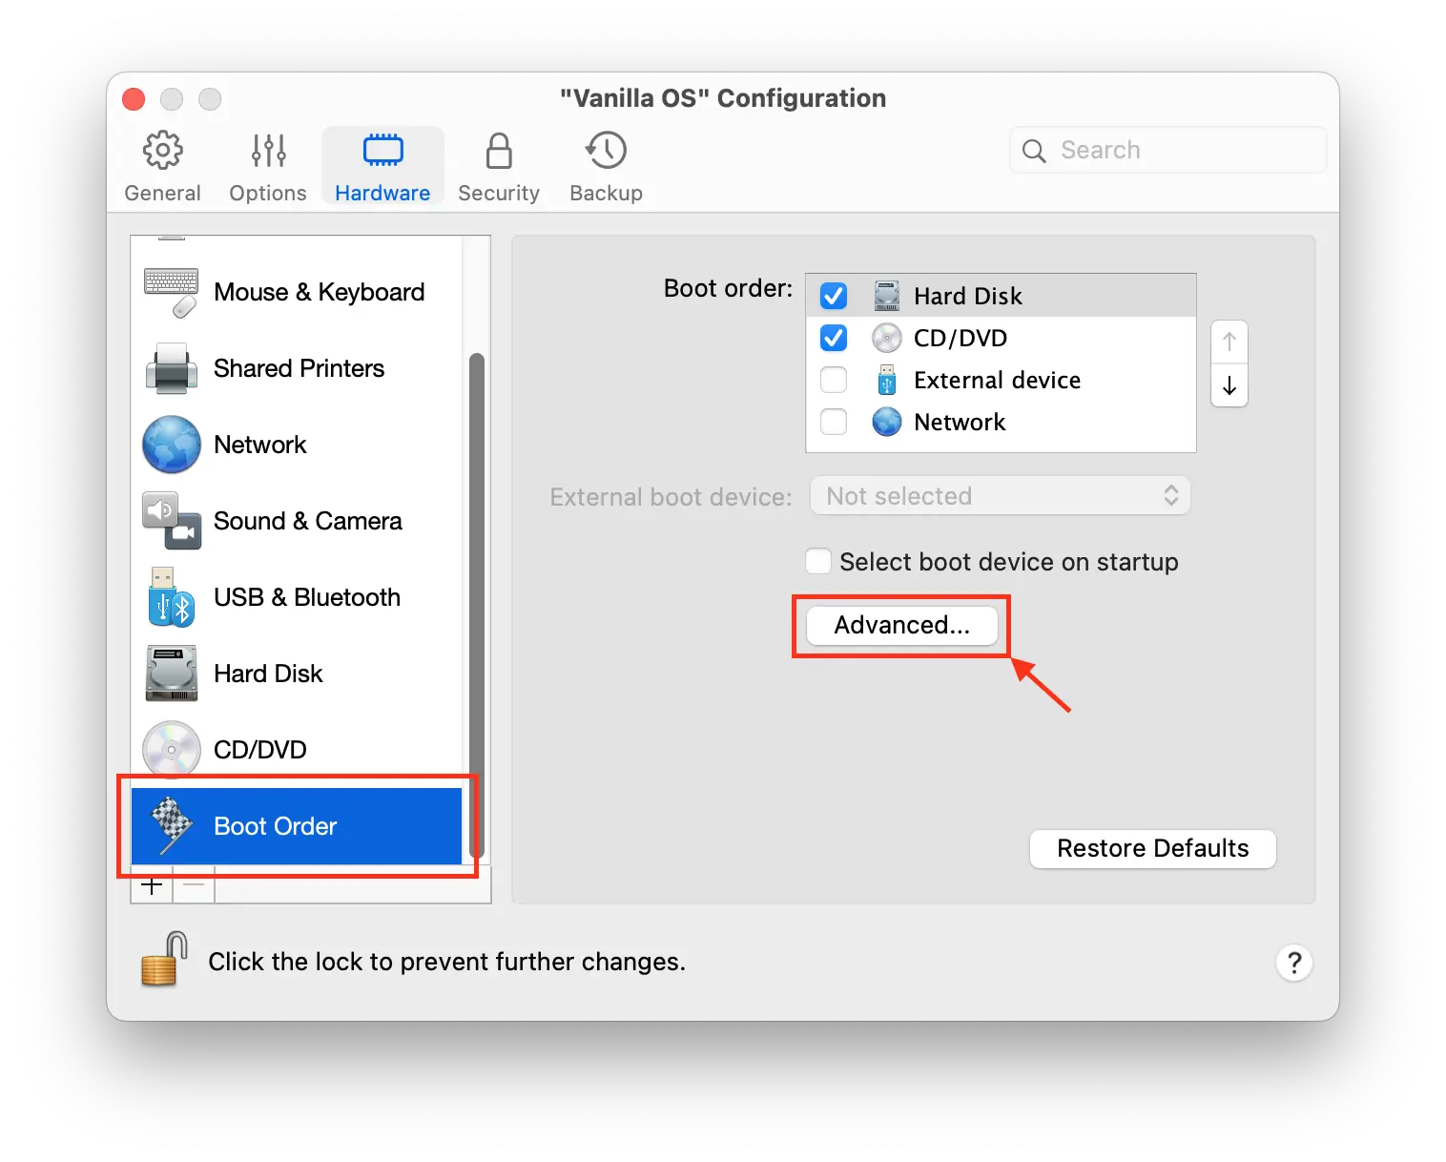Click the Search input field
Viewport: 1446px width, 1162px height.
[1167, 151]
